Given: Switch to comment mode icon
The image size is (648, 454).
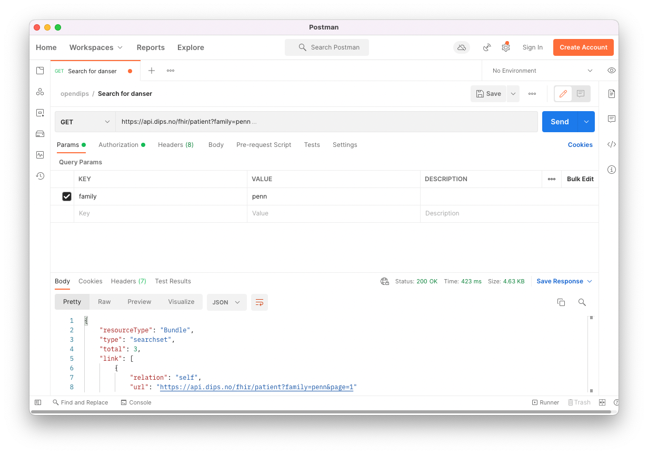Looking at the screenshot, I should coord(581,94).
